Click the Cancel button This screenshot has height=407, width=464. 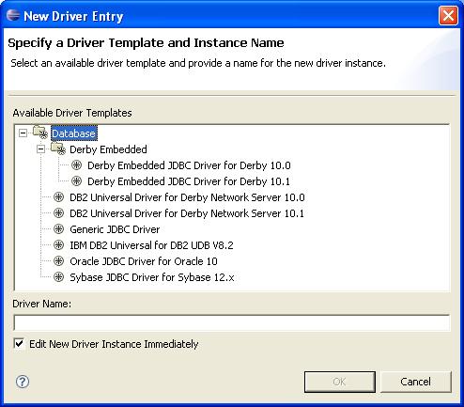416,382
